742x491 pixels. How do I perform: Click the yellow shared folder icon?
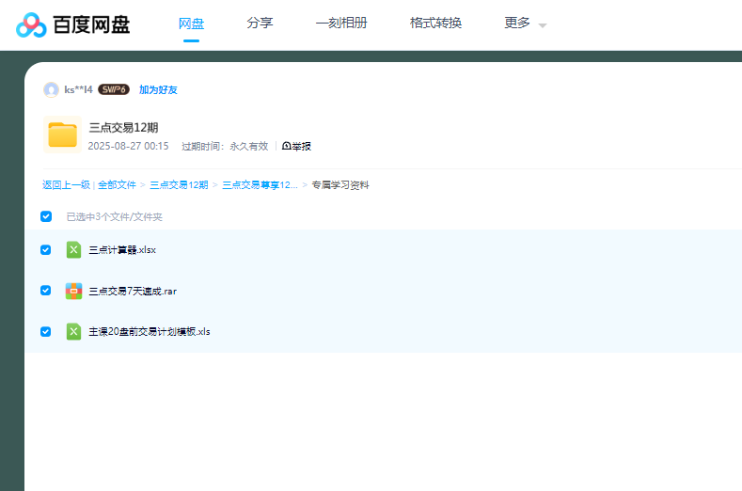[x=62, y=135]
